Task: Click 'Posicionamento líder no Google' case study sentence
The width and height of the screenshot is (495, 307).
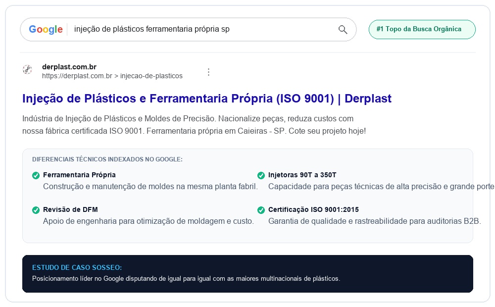Action: tap(186, 279)
